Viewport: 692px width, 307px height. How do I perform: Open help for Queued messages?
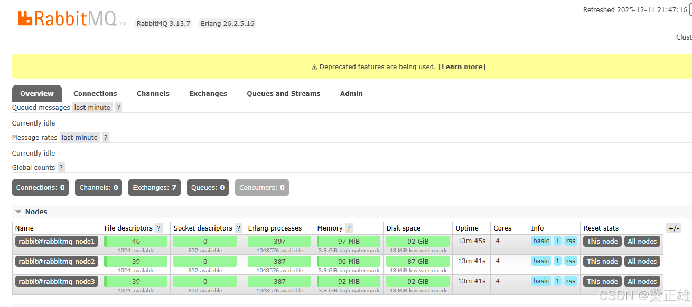[x=118, y=107]
